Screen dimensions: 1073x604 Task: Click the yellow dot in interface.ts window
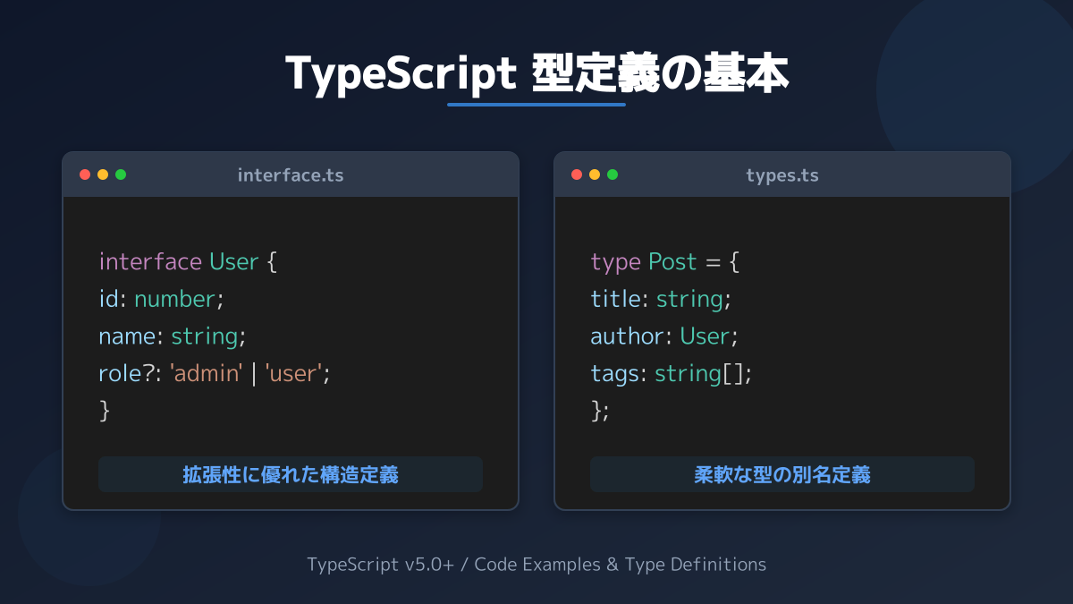point(103,174)
